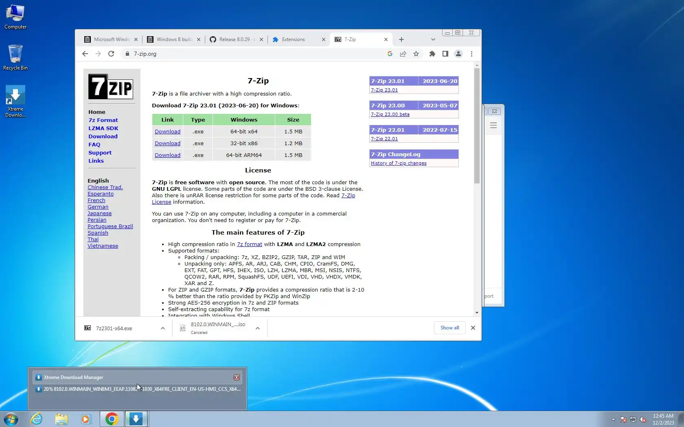Click the Chrome taskbar button
The width and height of the screenshot is (684, 427).
pyautogui.click(x=112, y=419)
